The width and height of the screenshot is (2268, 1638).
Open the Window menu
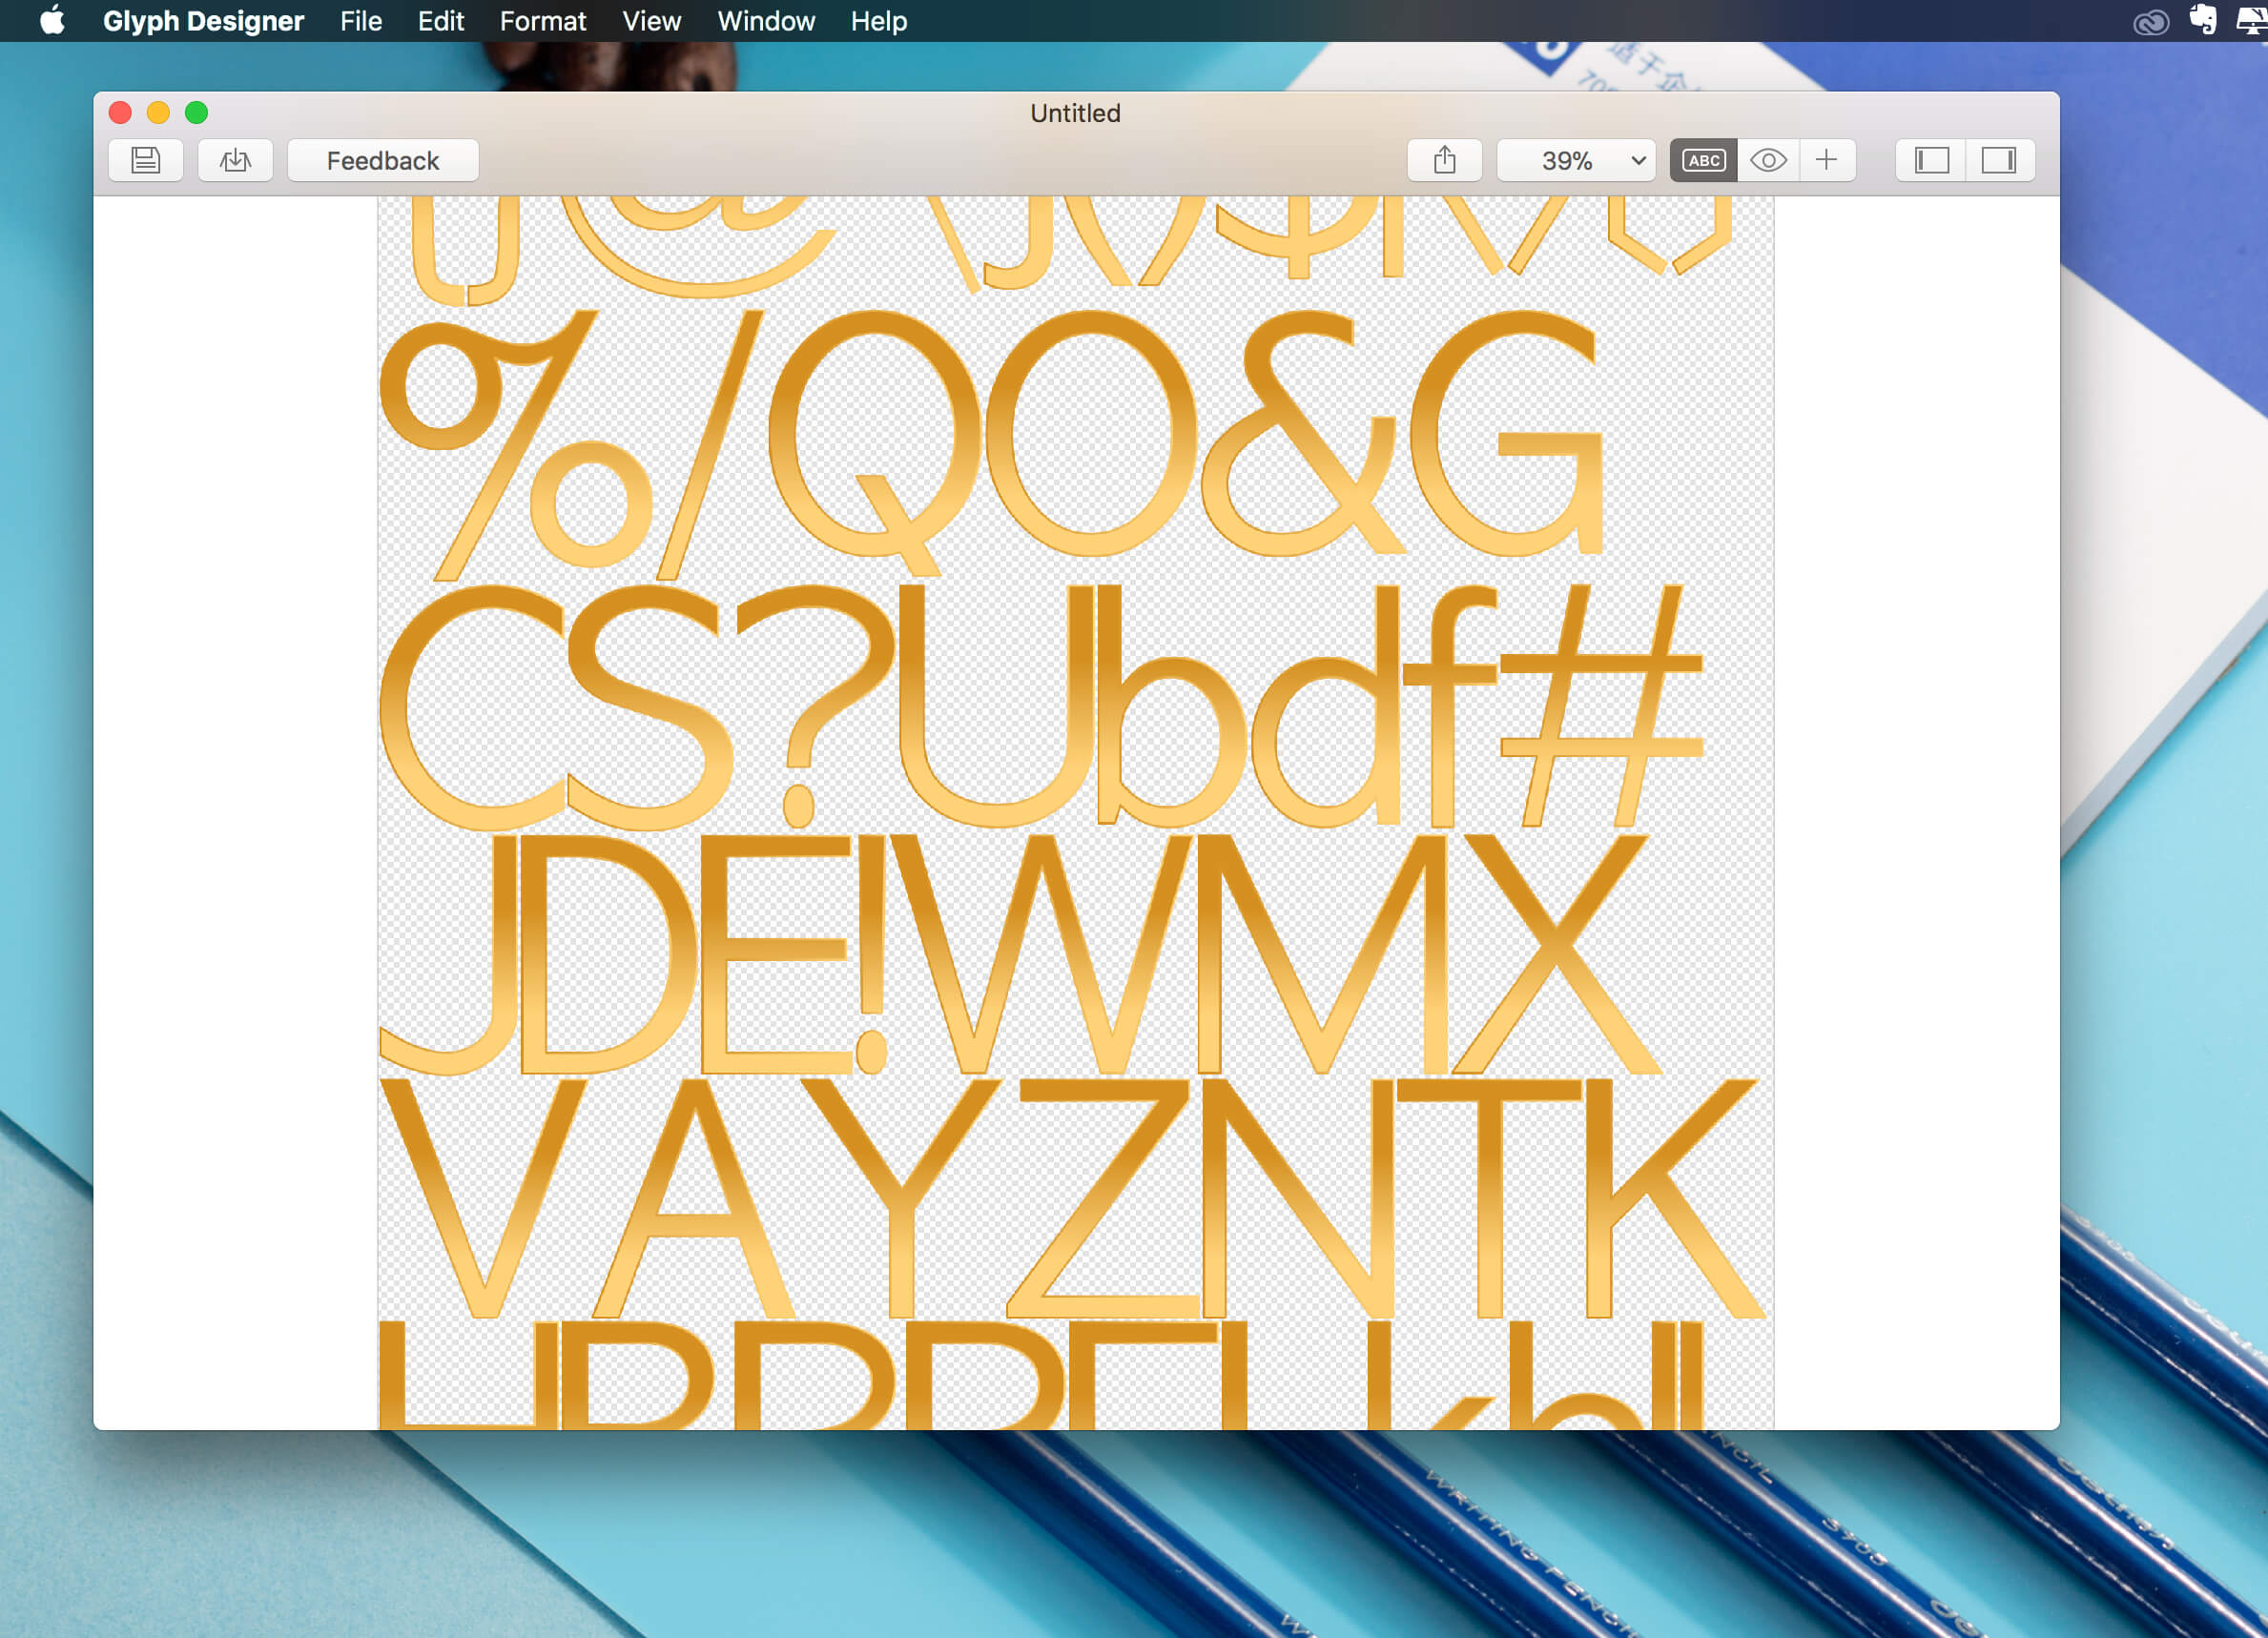point(766,21)
